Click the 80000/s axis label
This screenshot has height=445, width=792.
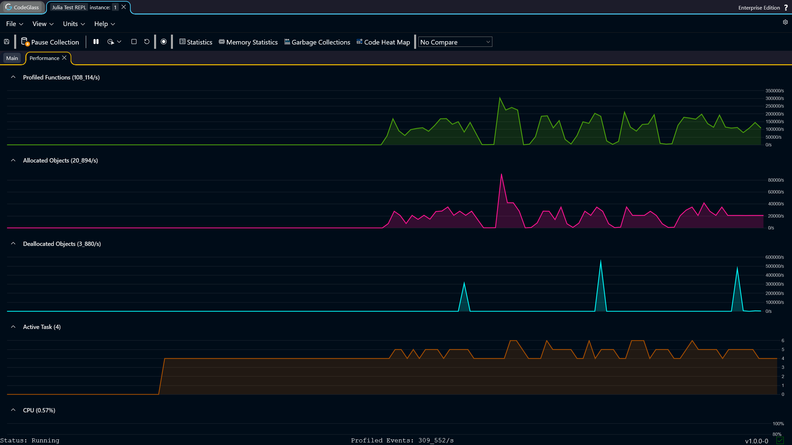[x=776, y=180]
